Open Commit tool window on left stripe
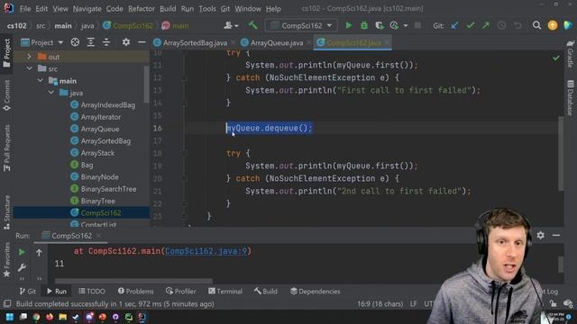577x324 pixels. (7, 94)
